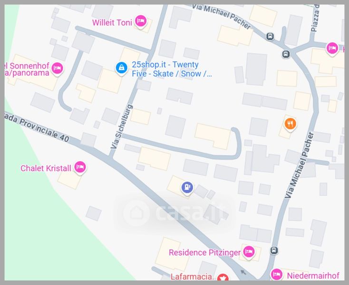Click the Via Sichelburg street label
The image size is (349, 285).
pos(122,126)
